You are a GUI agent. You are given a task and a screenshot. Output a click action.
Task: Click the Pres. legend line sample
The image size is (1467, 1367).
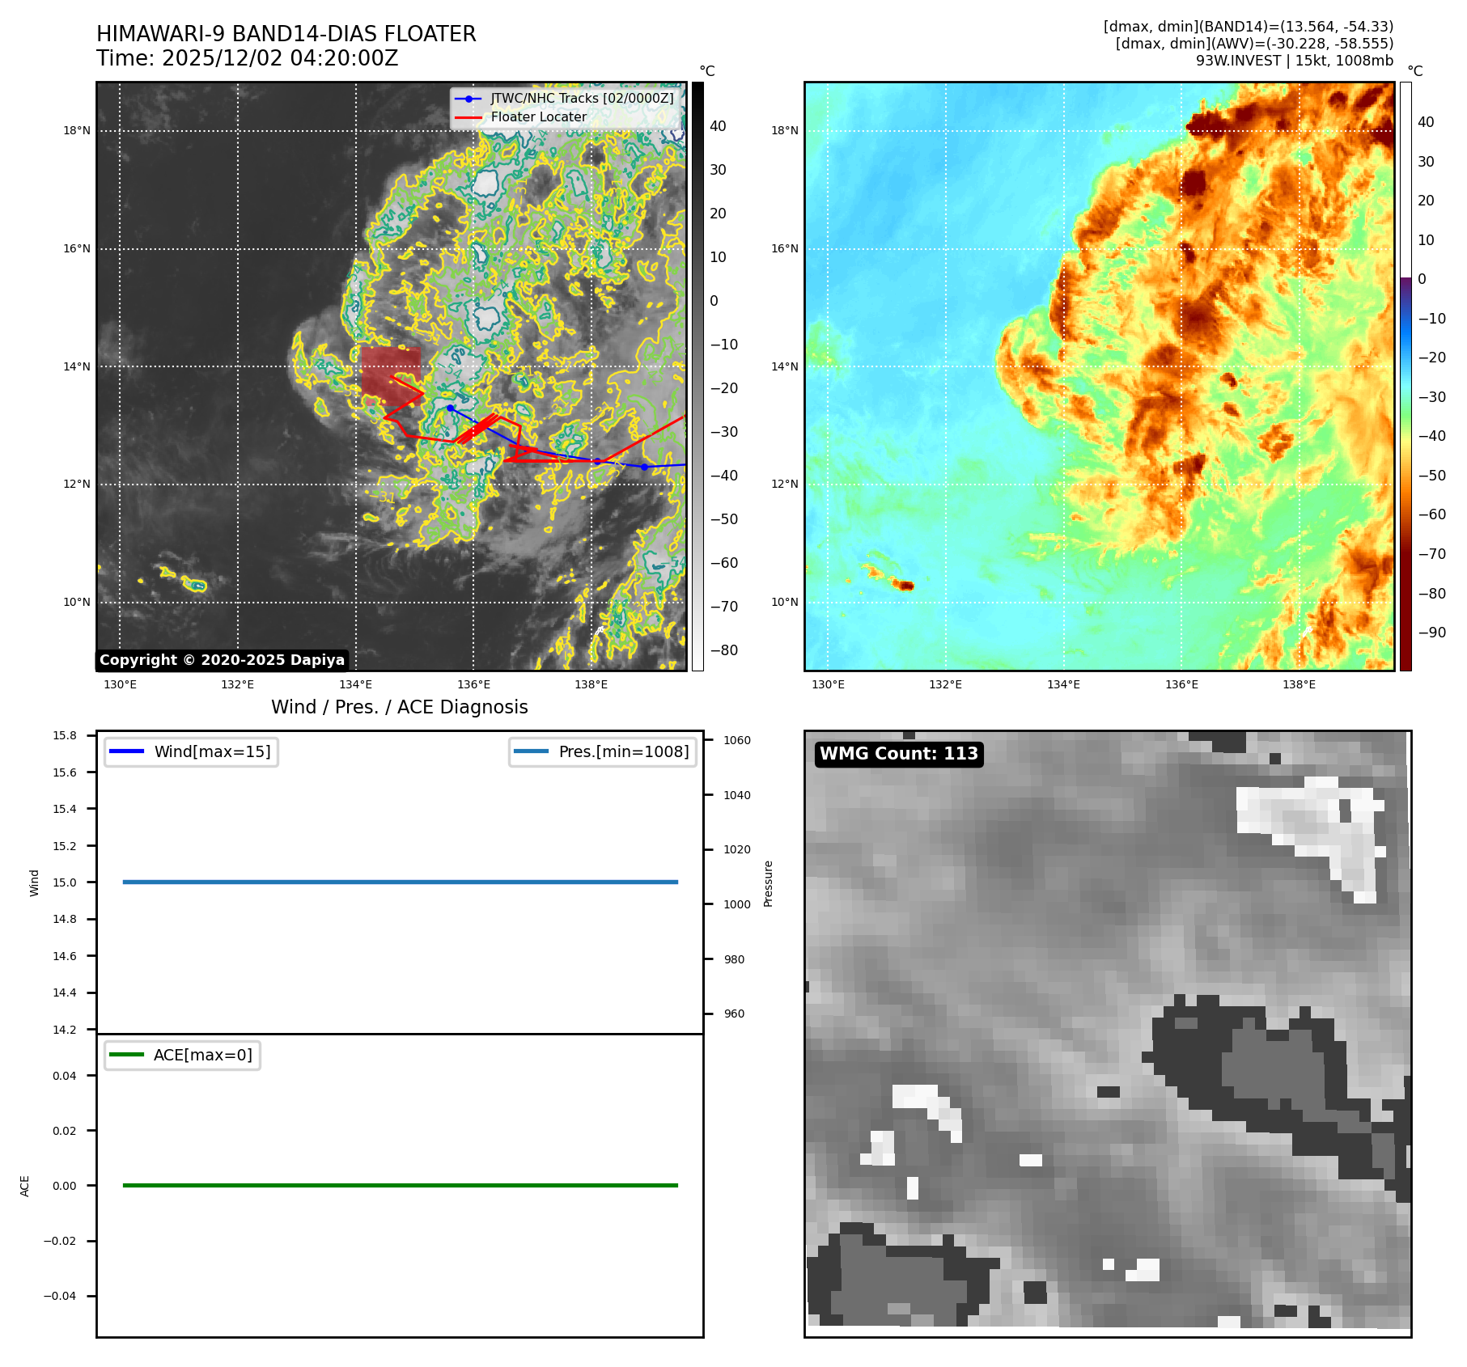pyautogui.click(x=530, y=751)
